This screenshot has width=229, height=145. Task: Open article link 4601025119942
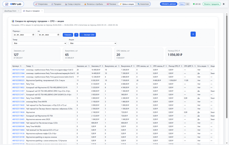(18, 98)
